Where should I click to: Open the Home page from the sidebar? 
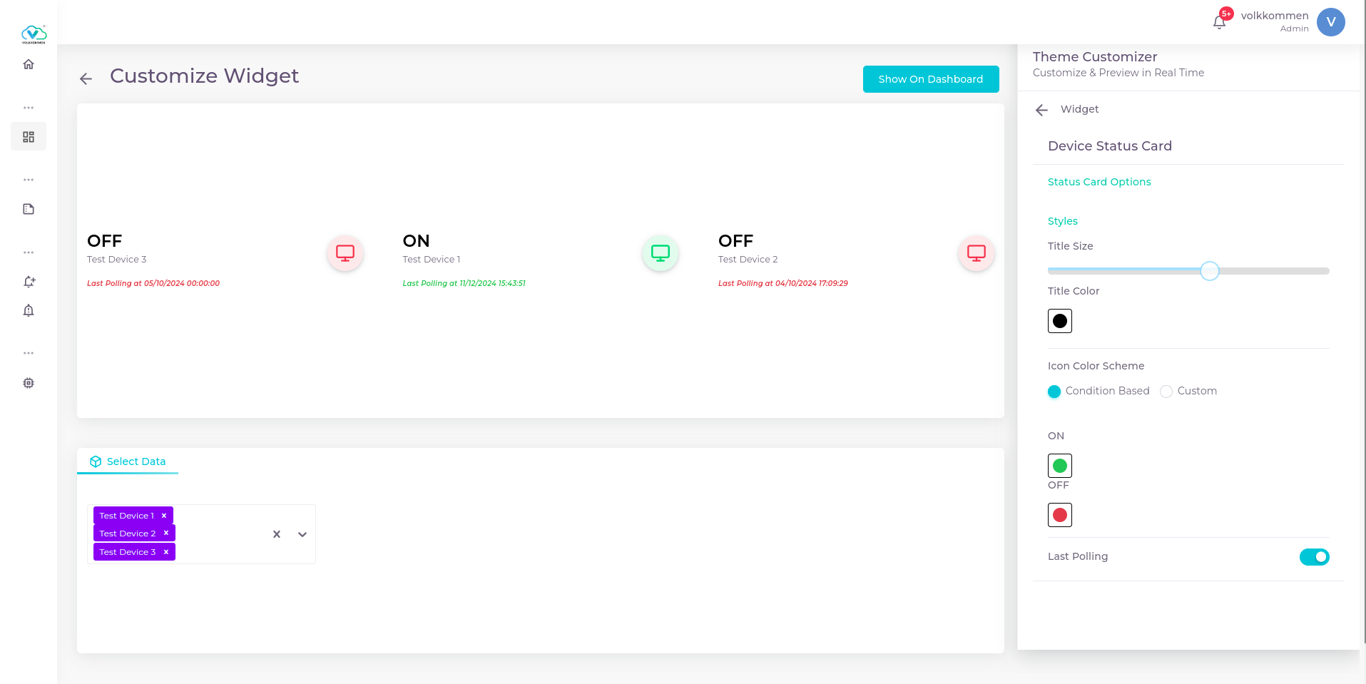[x=29, y=64]
